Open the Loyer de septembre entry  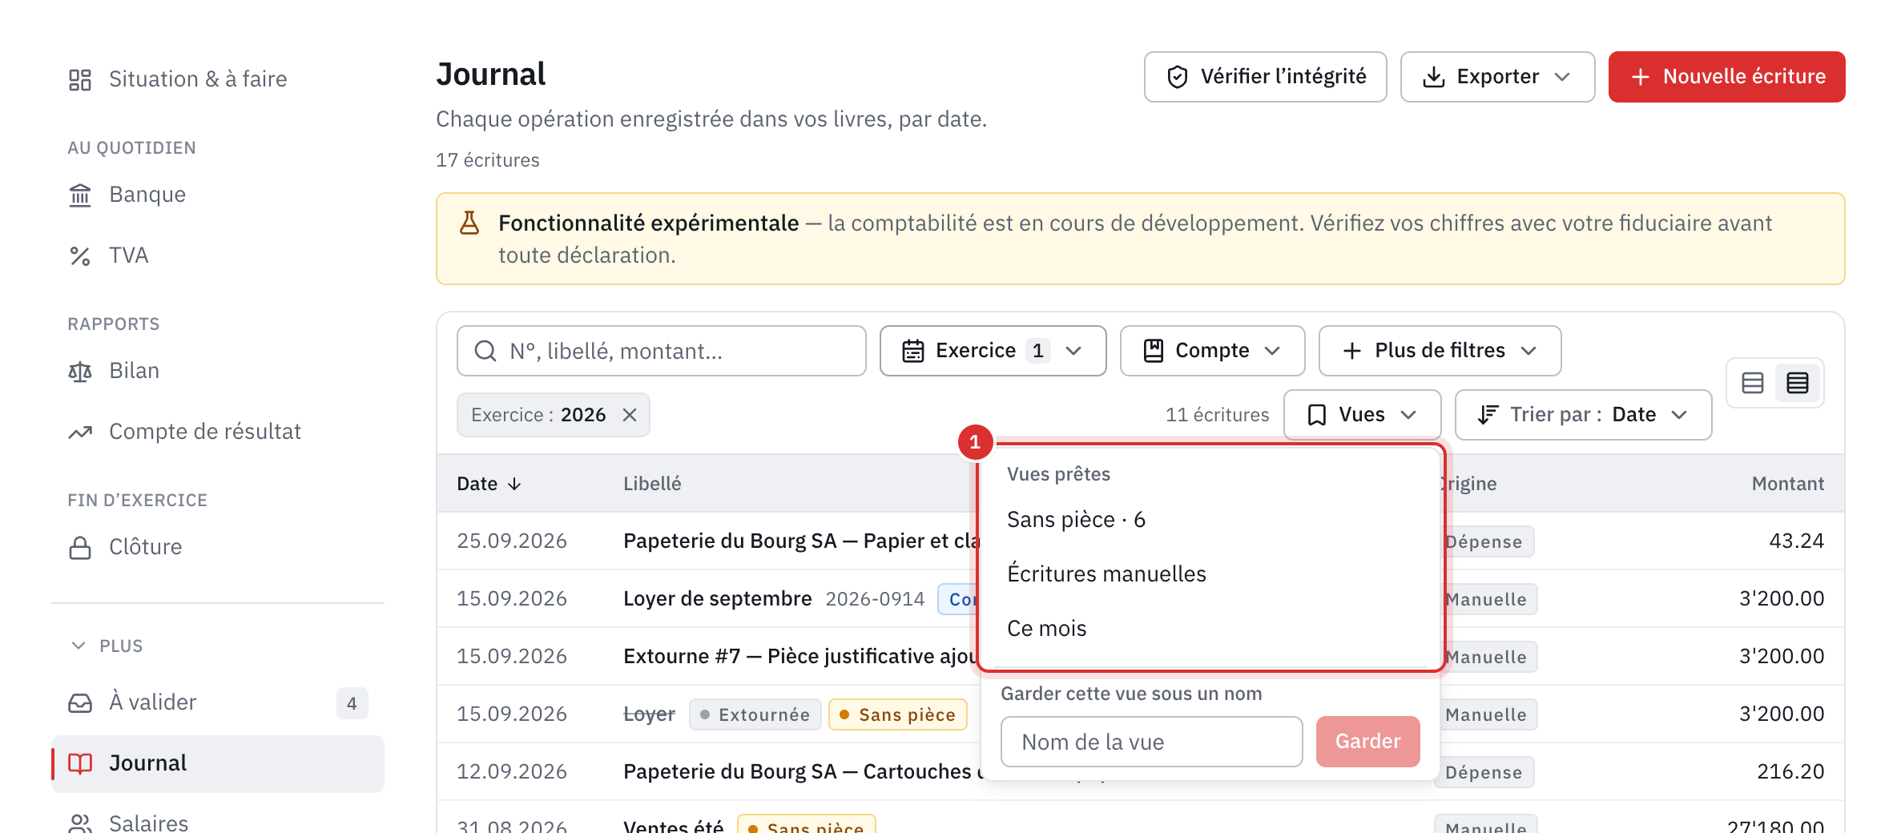click(x=717, y=599)
